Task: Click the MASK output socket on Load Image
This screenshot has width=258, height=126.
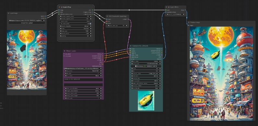Action: coord(46,18)
